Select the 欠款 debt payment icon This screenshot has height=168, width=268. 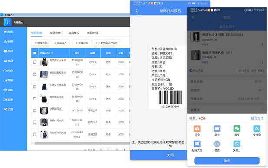tap(237, 144)
